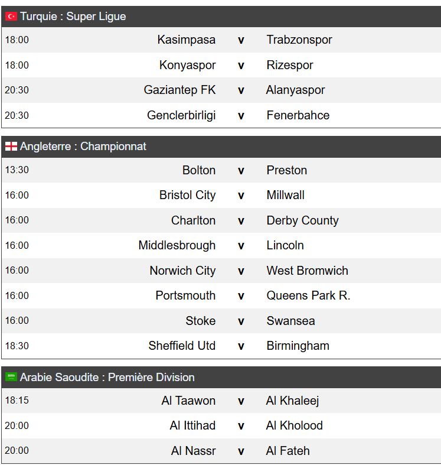Screen dimensions: 441x465
Task: Click Derby County in Charlton match
Action: (302, 220)
